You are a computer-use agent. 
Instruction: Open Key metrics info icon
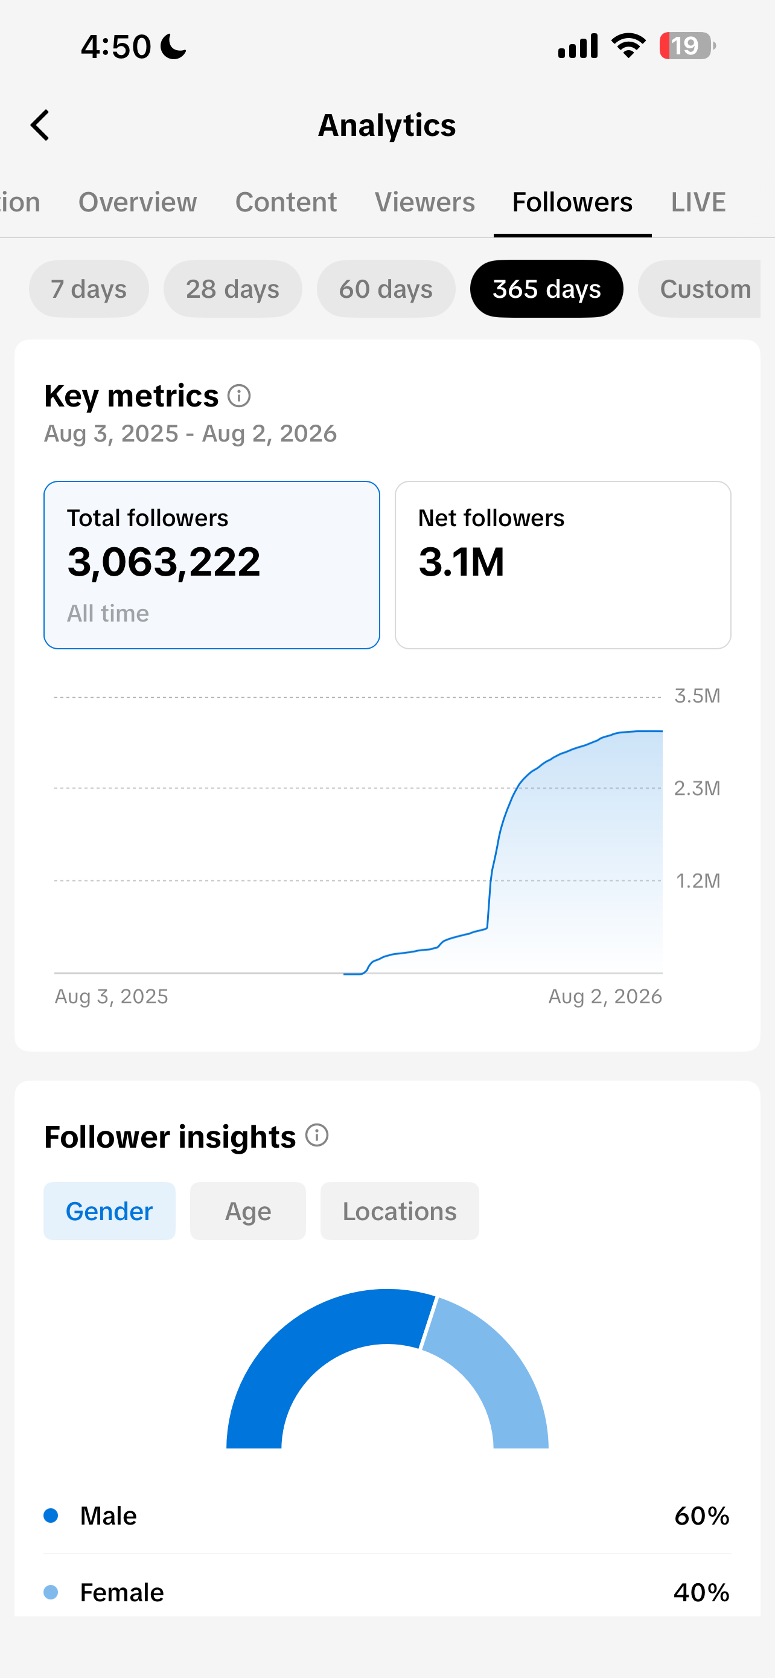click(x=239, y=396)
